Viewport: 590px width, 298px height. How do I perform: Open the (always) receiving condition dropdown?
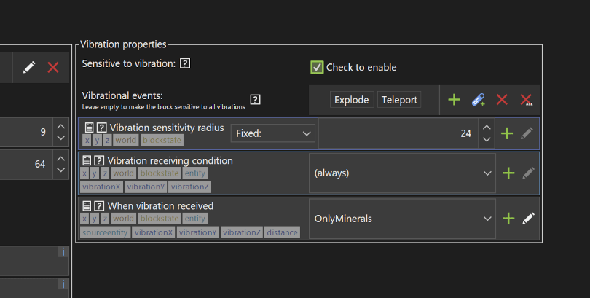click(402, 173)
